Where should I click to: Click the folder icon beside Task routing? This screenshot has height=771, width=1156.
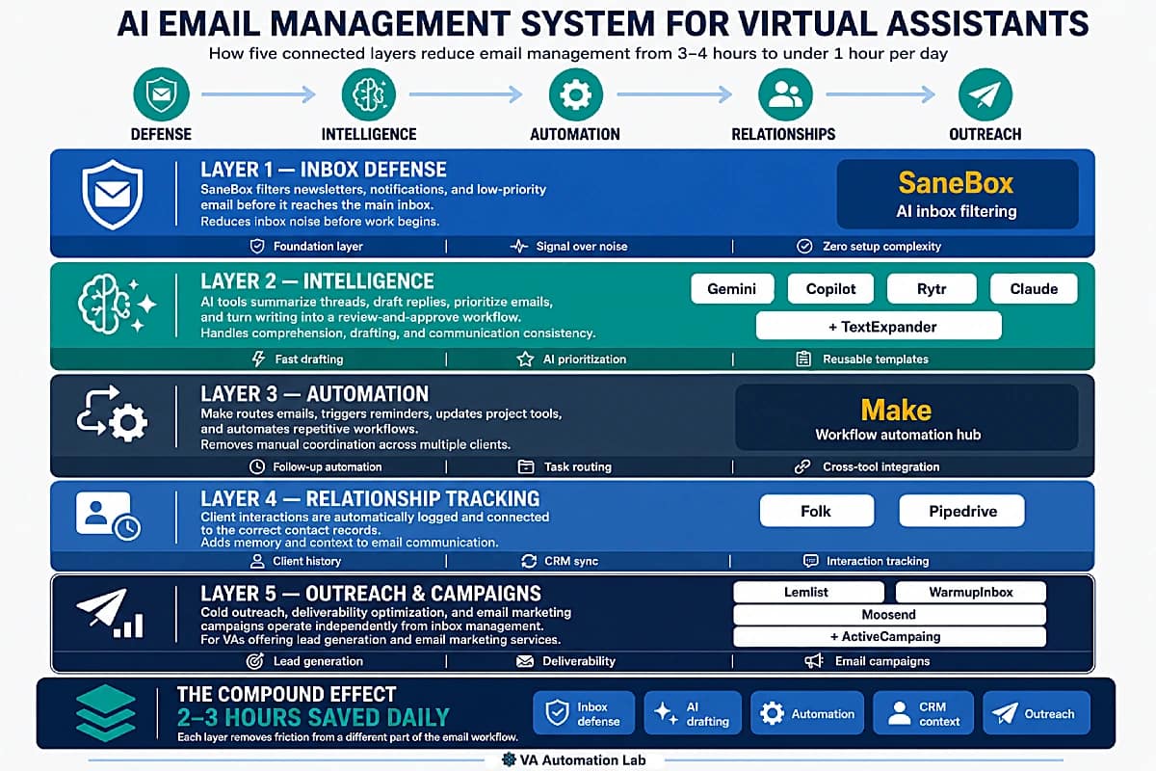[526, 466]
